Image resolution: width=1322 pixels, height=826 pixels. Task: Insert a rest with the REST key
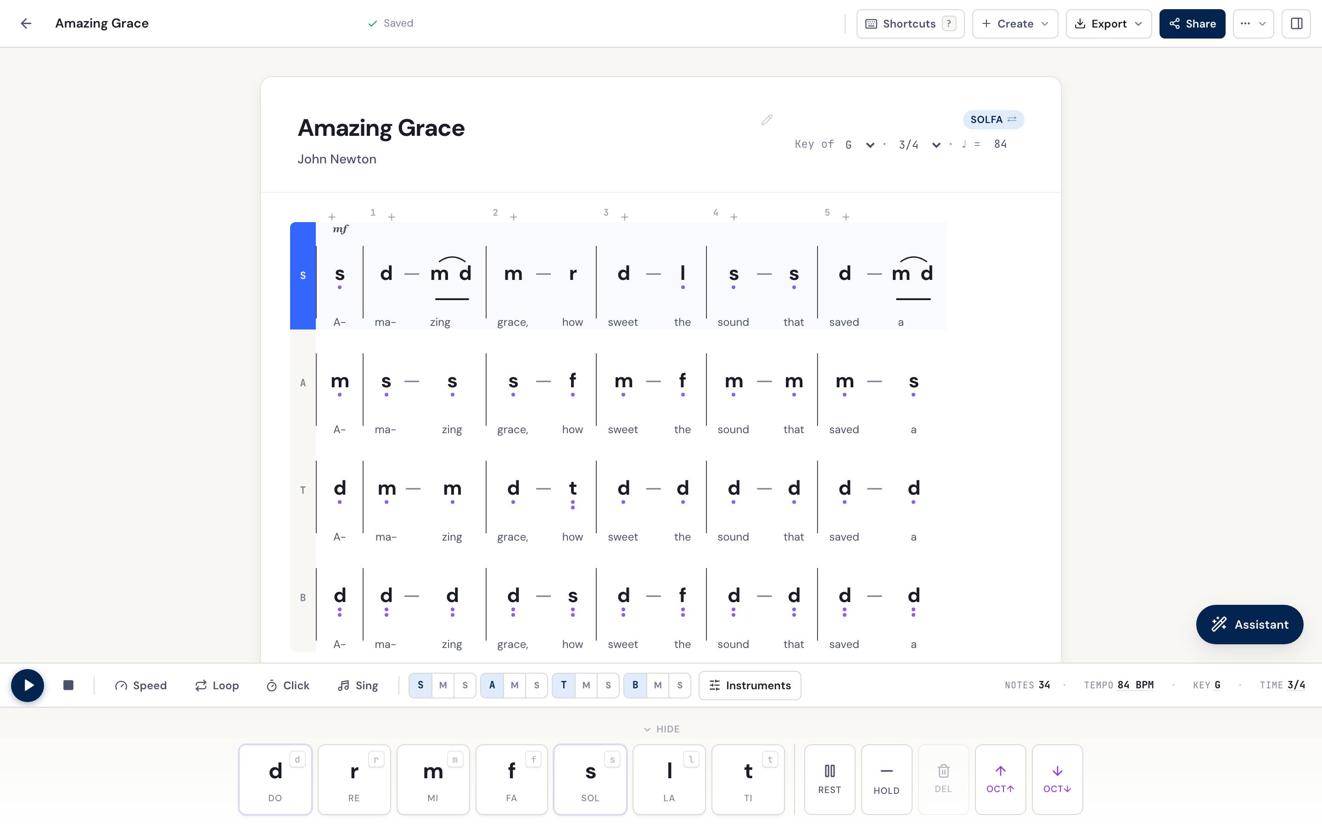(x=829, y=779)
